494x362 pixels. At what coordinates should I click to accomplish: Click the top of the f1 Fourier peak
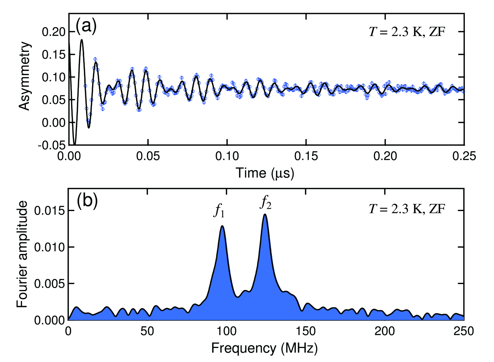coord(222,226)
